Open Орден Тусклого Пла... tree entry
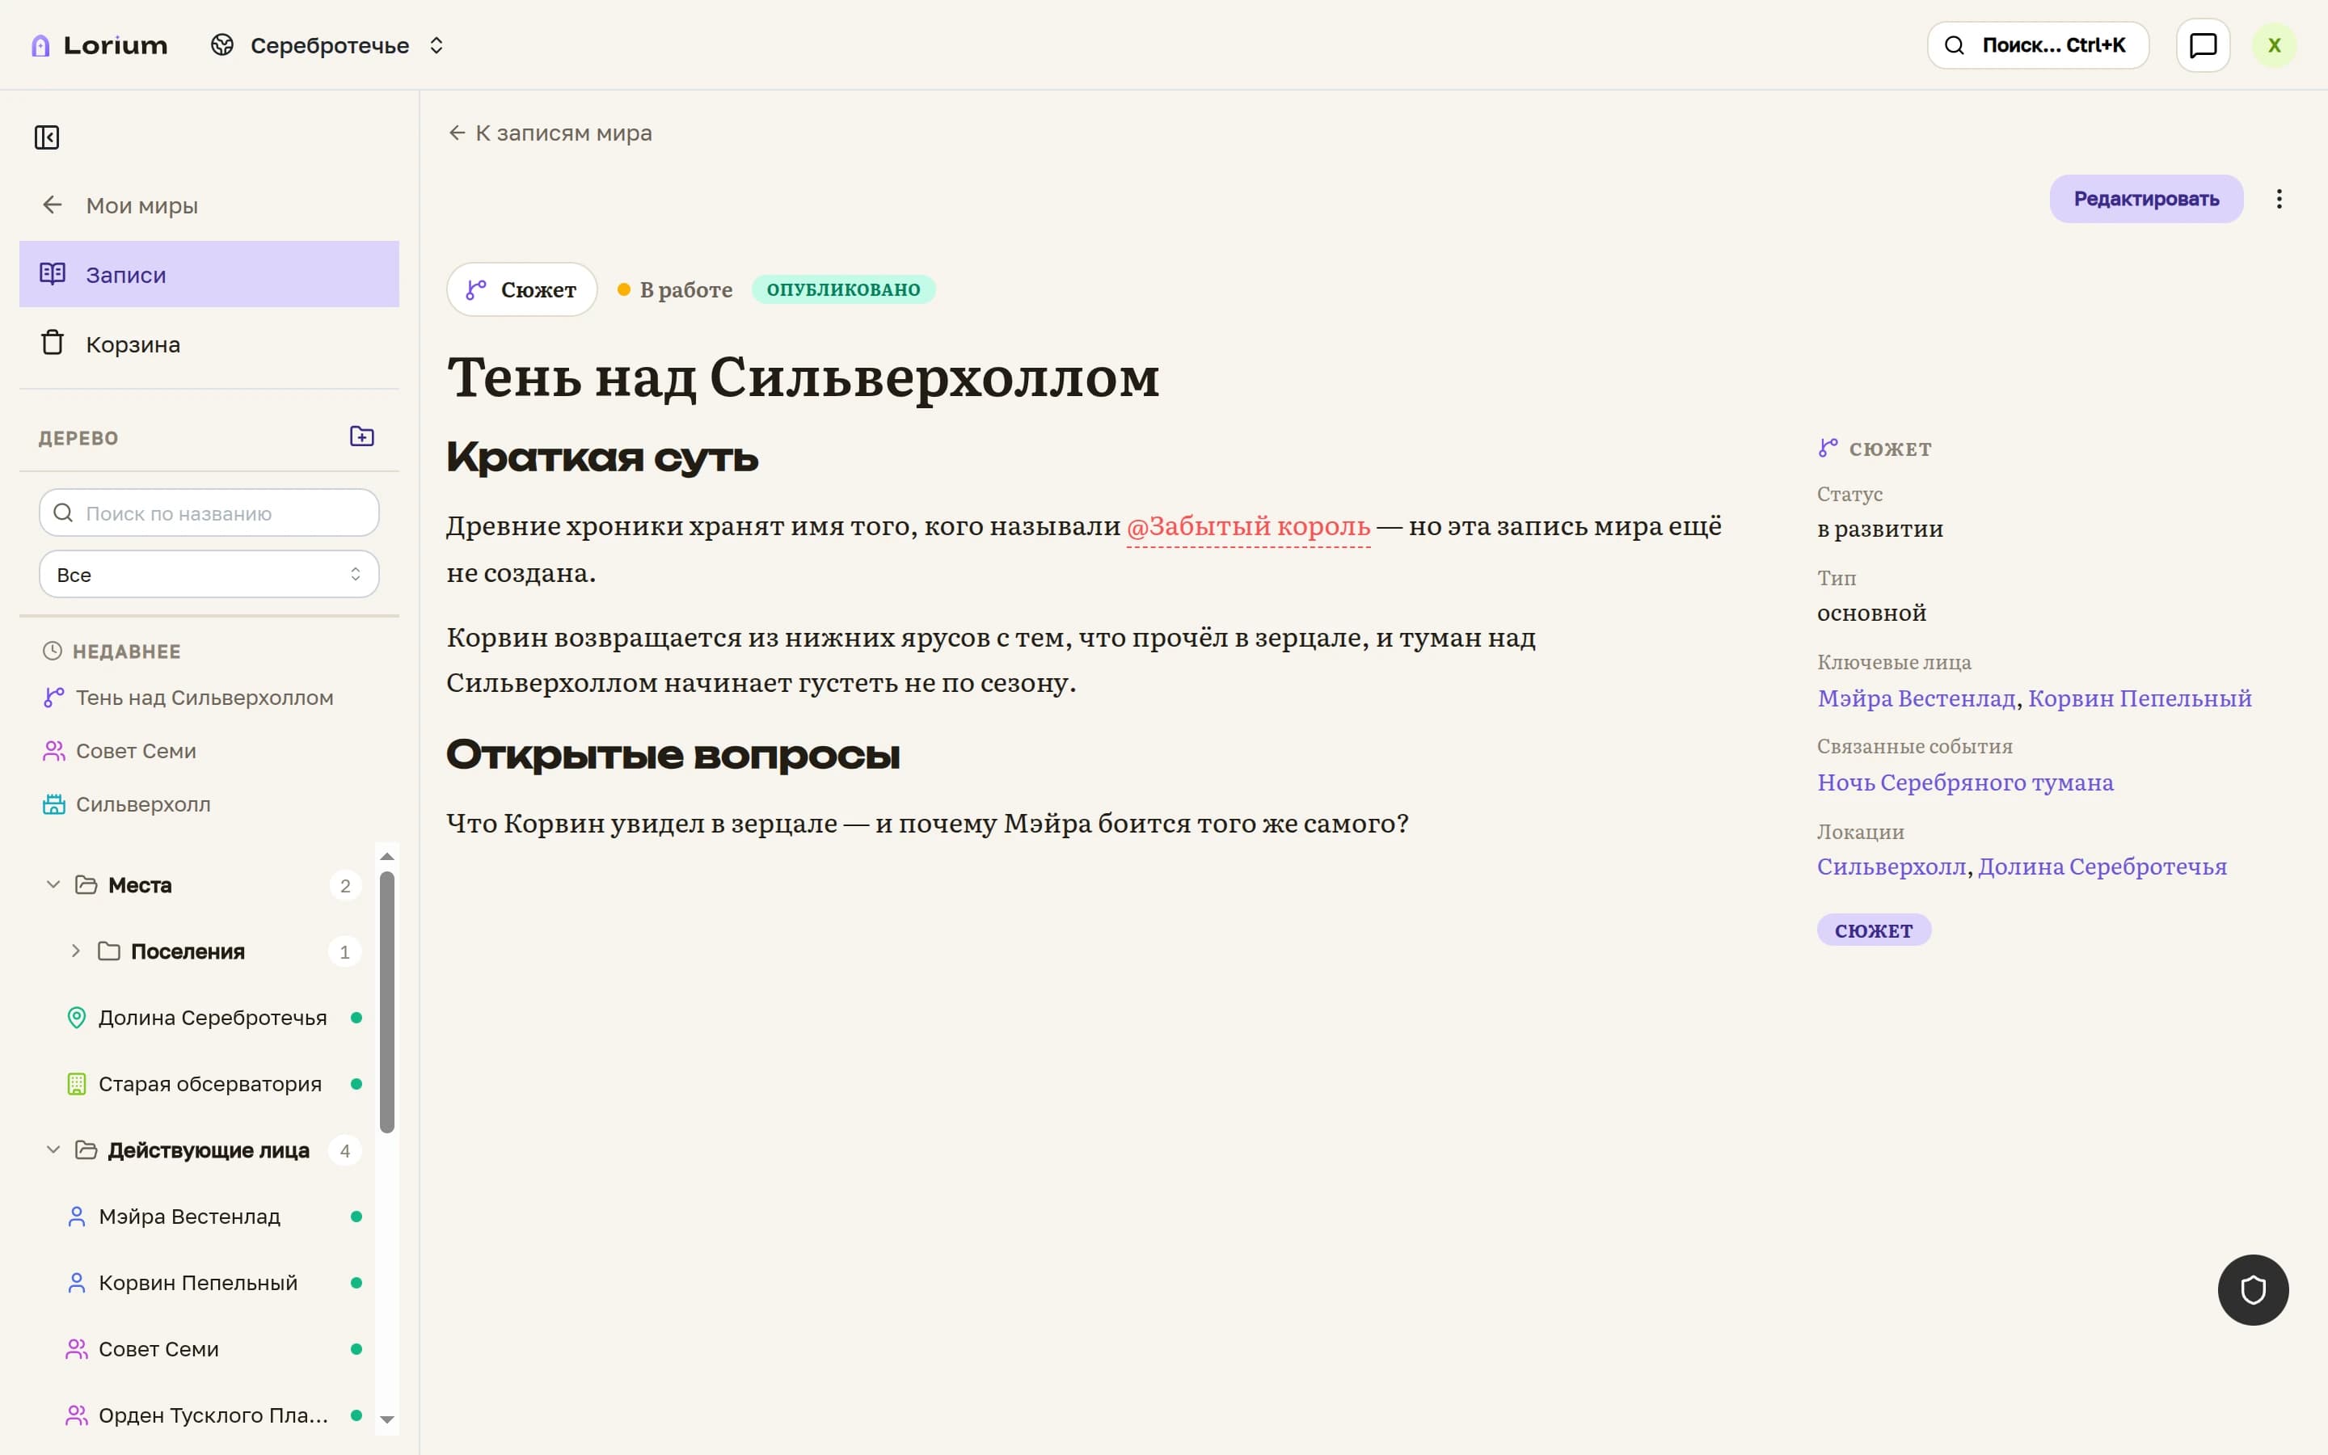 [212, 1415]
